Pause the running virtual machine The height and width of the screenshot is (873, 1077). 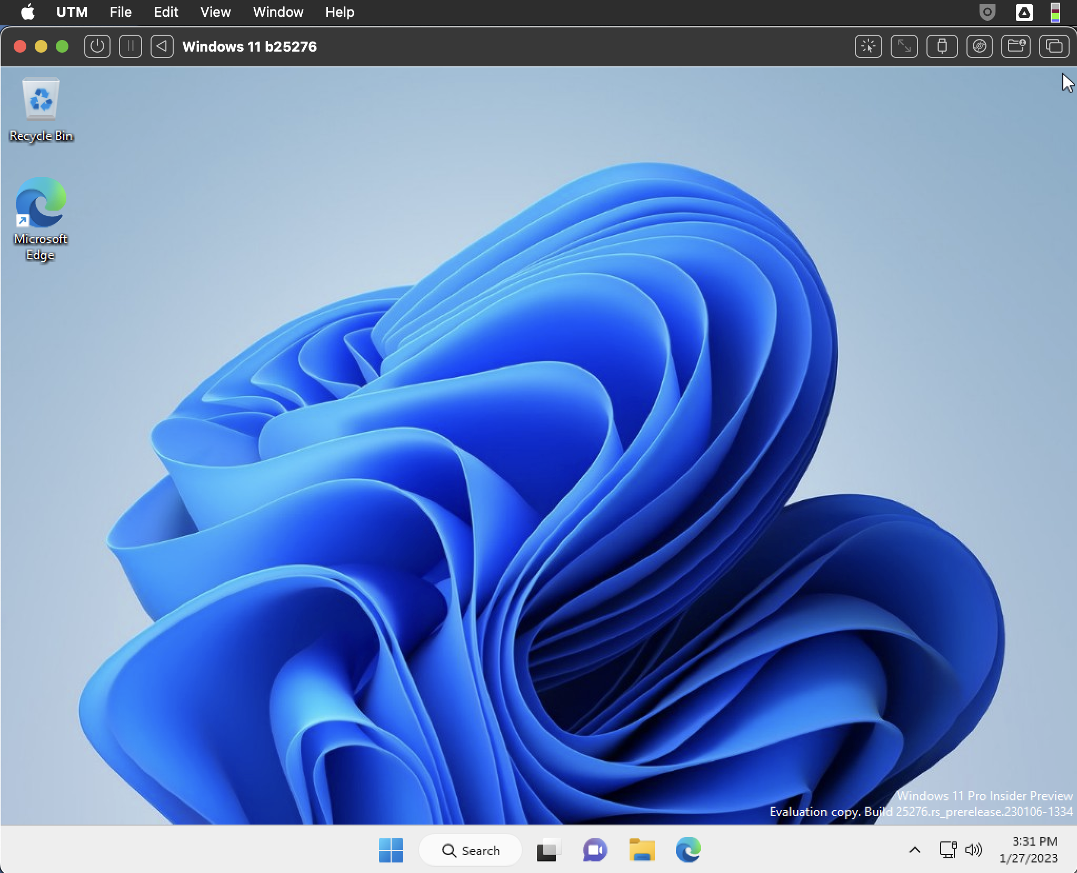click(131, 46)
